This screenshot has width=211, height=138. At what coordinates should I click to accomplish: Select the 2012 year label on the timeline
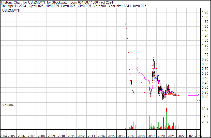81,136
